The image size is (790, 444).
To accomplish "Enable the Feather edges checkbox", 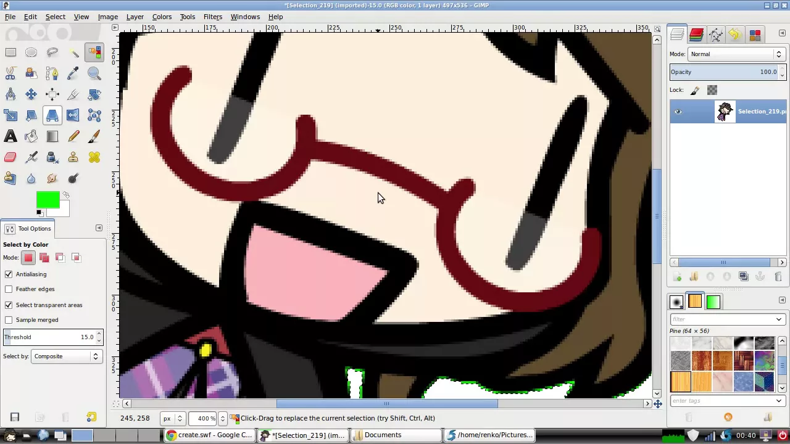I will (x=9, y=289).
